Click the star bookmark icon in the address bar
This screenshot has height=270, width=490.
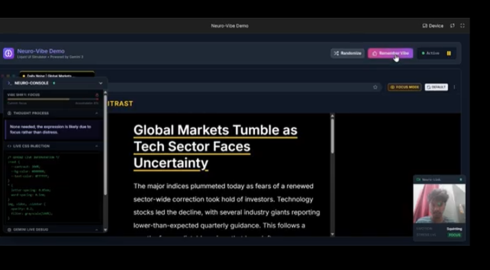click(375, 87)
